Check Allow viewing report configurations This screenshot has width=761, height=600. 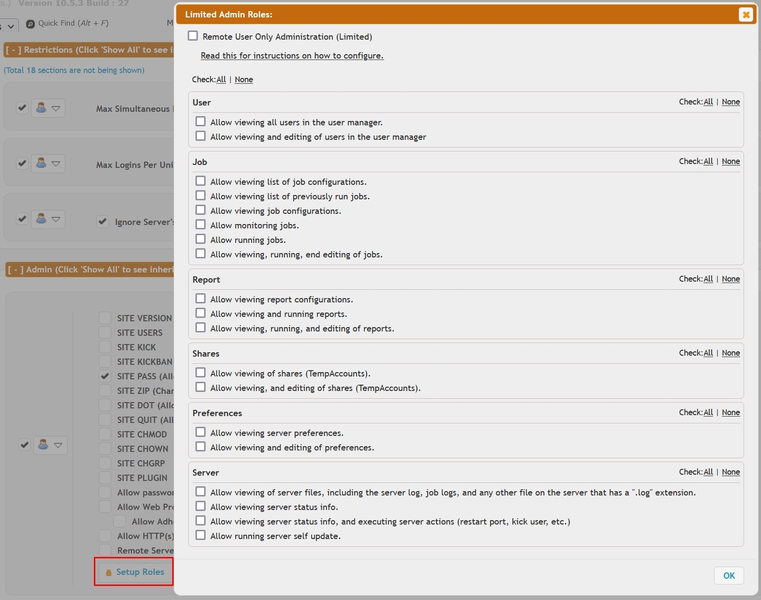pos(201,299)
